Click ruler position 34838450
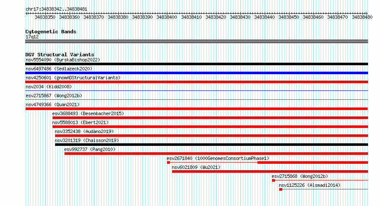Screen dimensions: 380x206 click(289, 17)
